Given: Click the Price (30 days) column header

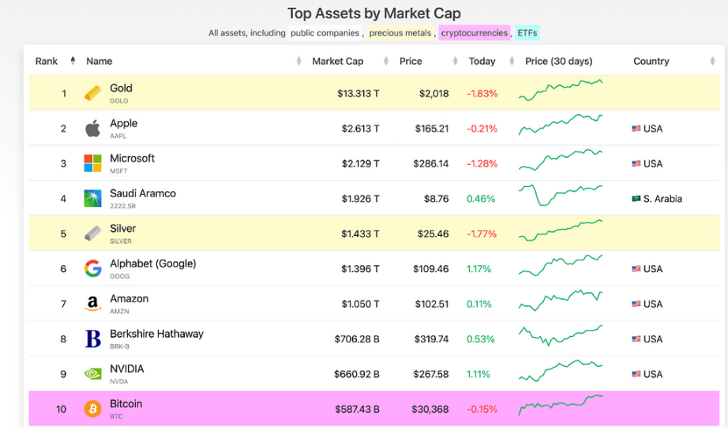Looking at the screenshot, I should coord(558,62).
